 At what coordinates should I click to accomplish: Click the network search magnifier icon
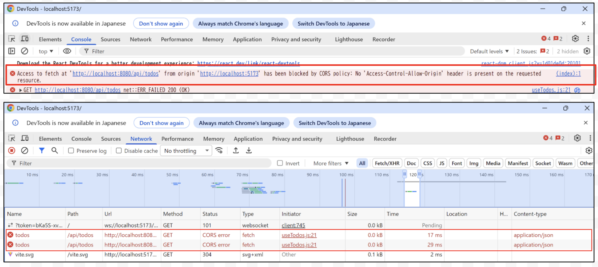point(55,151)
